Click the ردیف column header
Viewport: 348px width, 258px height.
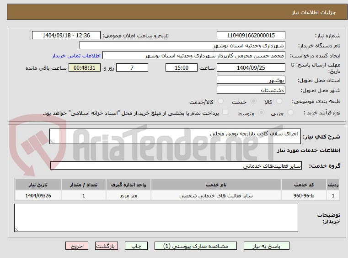click(x=333, y=185)
